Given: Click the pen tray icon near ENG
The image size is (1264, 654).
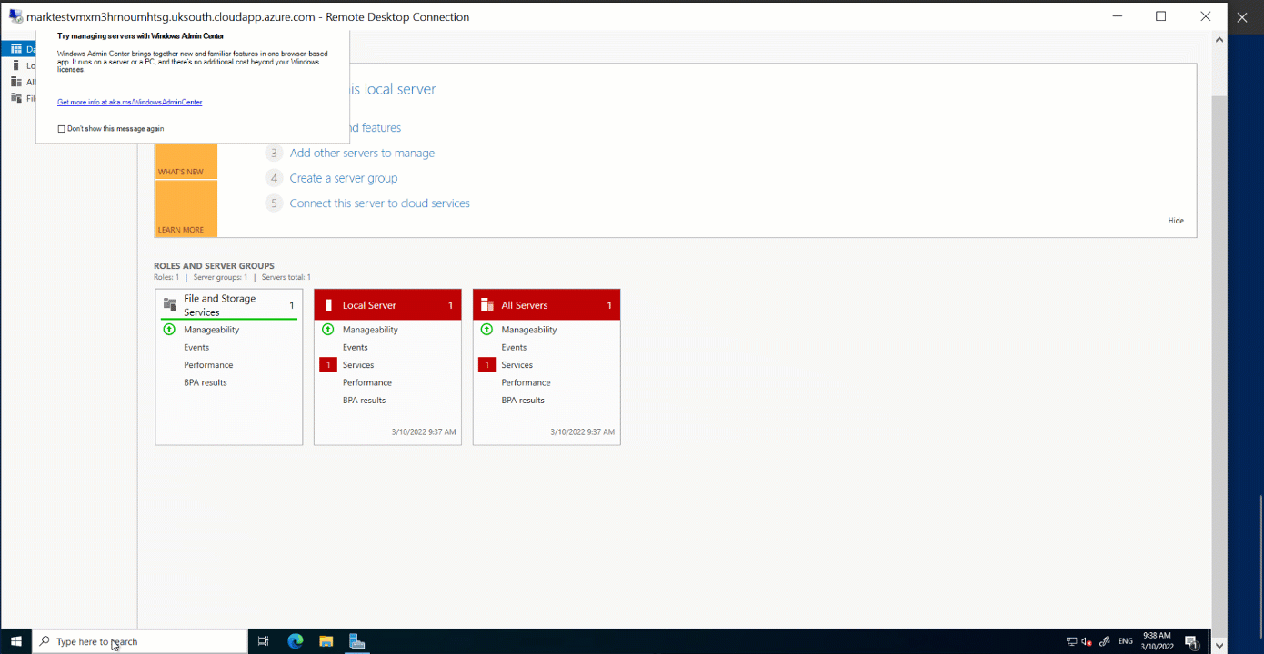Looking at the screenshot, I should point(1104,642).
